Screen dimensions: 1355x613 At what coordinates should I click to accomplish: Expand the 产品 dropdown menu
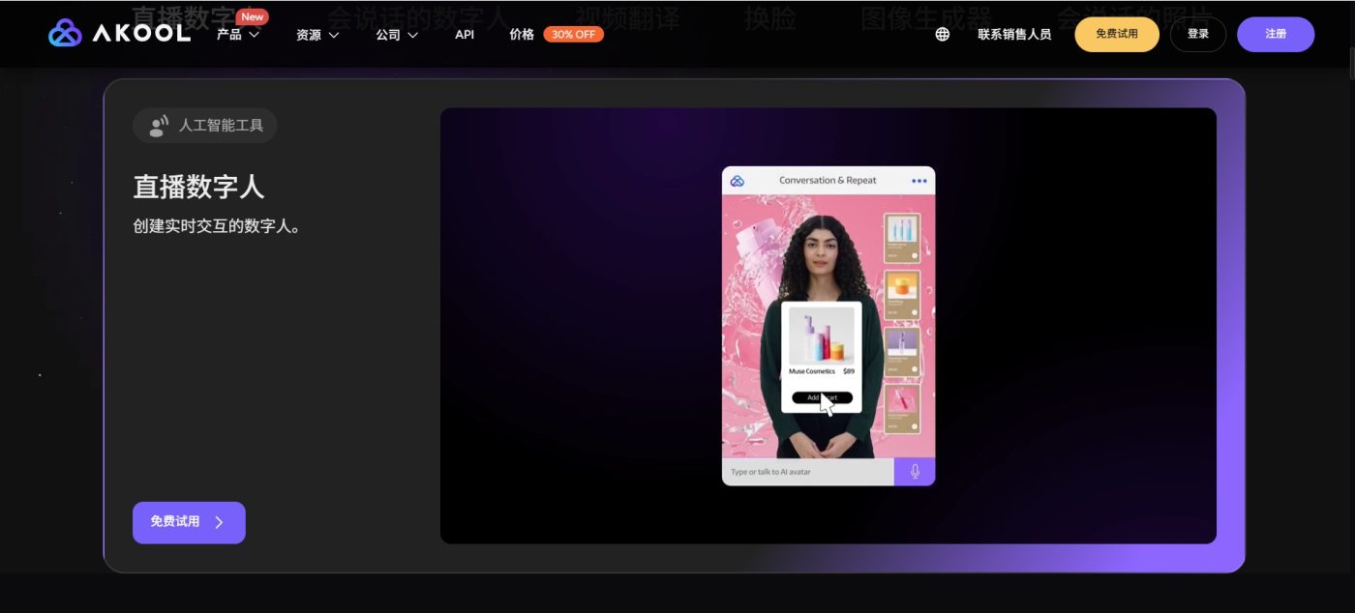click(x=238, y=35)
